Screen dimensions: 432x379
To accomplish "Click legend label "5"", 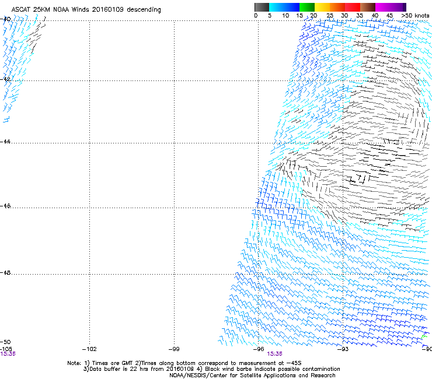I will pyautogui.click(x=270, y=16).
